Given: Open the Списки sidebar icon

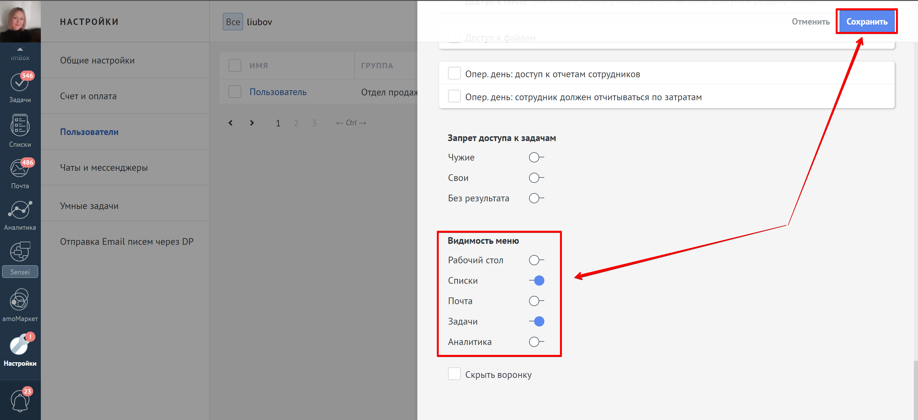Looking at the screenshot, I should click(x=20, y=131).
